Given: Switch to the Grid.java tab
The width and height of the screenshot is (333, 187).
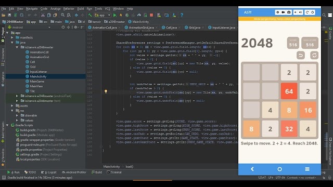Looking at the screenshot, I should pyautogui.click(x=194, y=28).
